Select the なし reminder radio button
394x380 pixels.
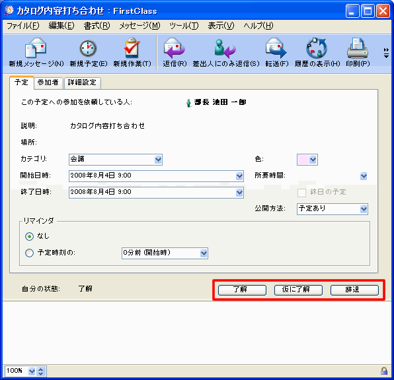29,236
